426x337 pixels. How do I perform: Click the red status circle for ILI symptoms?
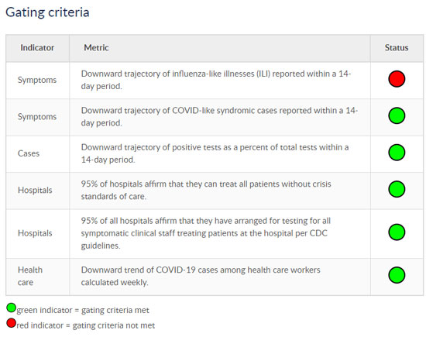pyautogui.click(x=397, y=79)
